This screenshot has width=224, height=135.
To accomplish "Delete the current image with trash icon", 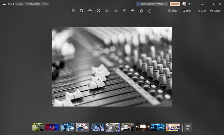I will point(141,11).
